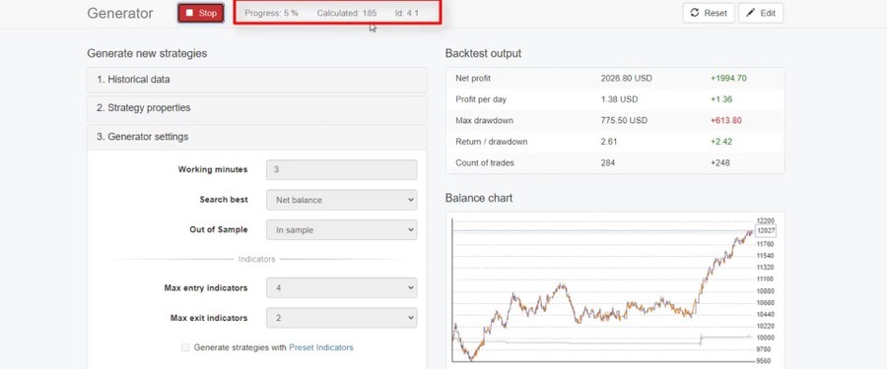Click the Net profit row label
887x369 pixels.
[x=473, y=79]
